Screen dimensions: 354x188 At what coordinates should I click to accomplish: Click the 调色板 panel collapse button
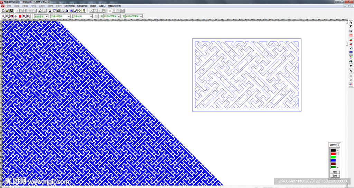coord(338,145)
